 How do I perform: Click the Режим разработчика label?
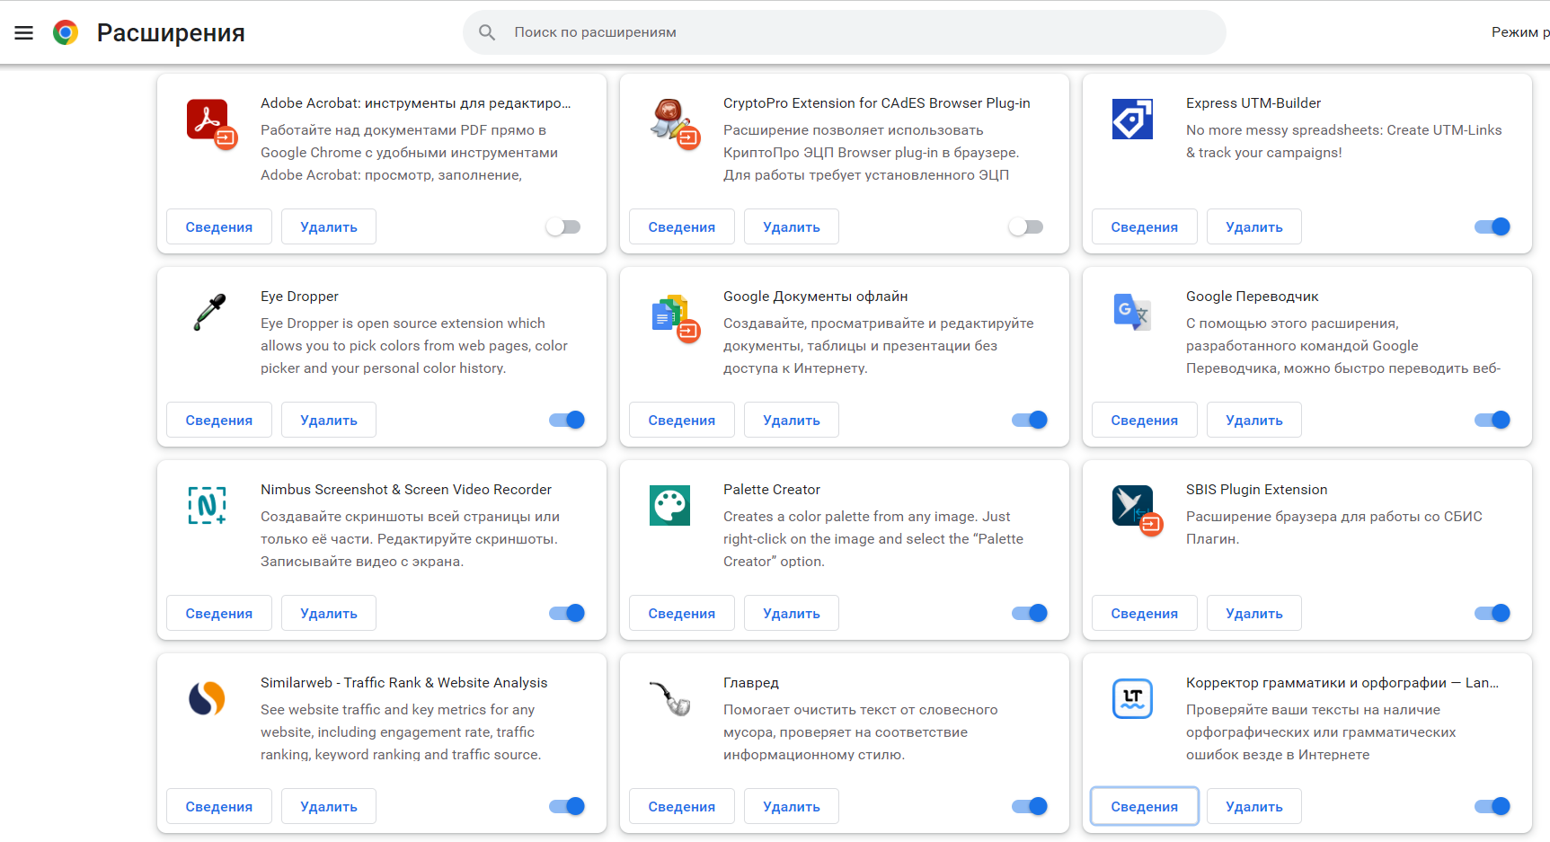tap(1520, 32)
